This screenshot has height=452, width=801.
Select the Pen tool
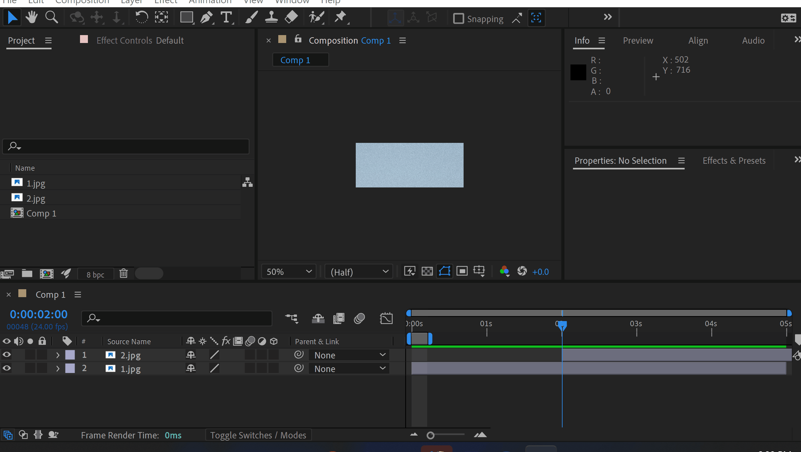pos(206,17)
